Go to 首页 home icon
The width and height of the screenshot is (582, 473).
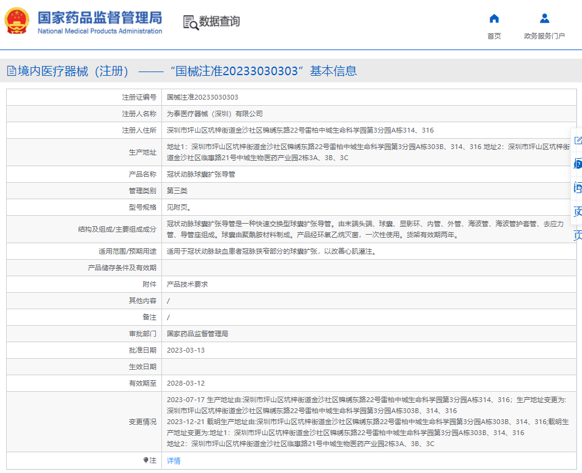[x=494, y=18]
